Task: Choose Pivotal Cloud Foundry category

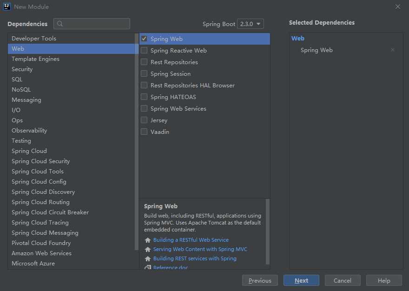Action: tap(71, 243)
